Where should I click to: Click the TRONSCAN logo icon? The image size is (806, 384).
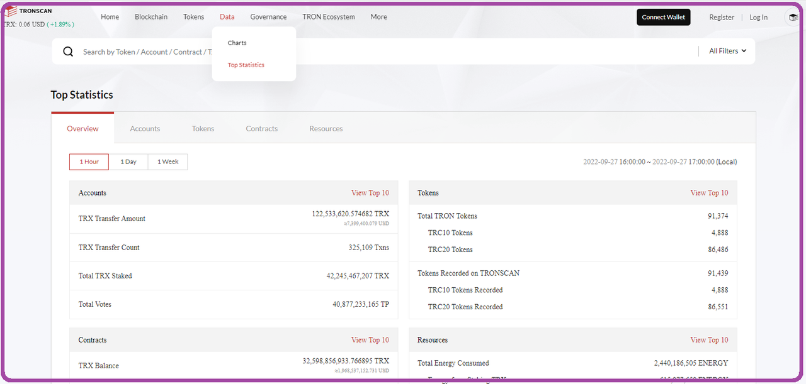tap(10, 10)
